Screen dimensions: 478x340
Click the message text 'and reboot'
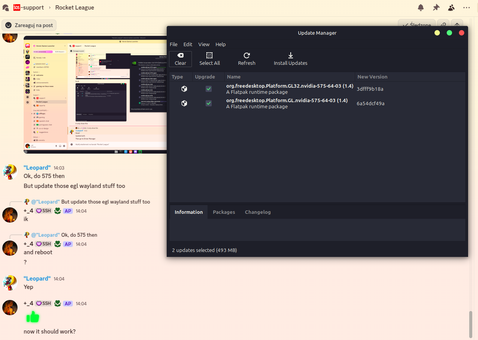38,252
